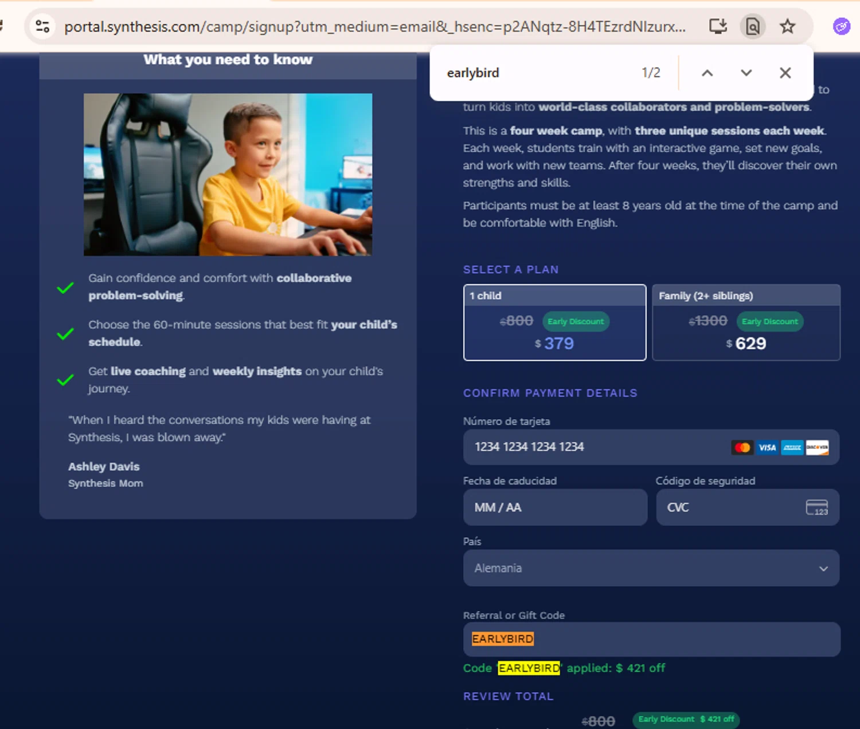Click the page search icon in address bar

[x=753, y=26]
